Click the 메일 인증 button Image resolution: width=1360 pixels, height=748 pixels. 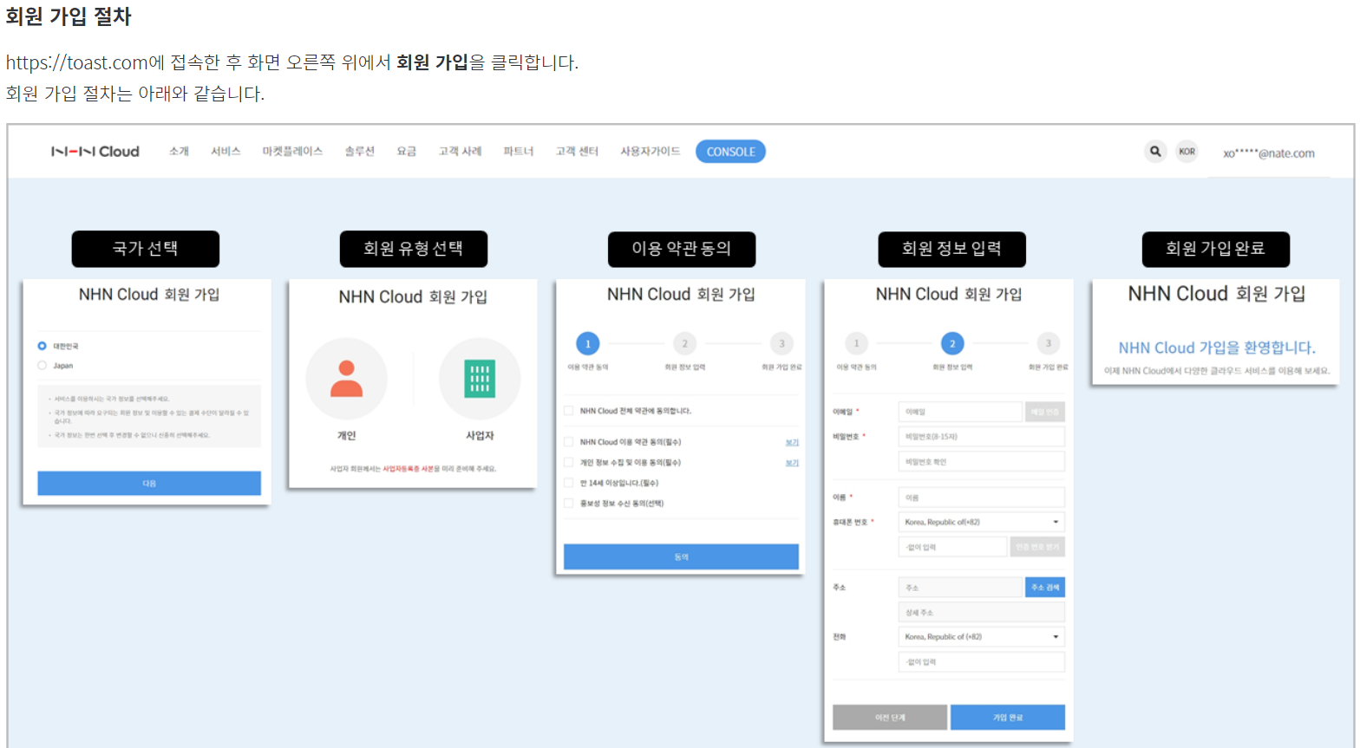(1045, 412)
